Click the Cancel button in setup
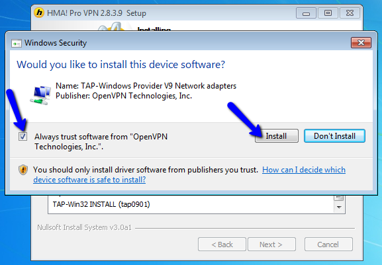The width and height of the screenshot is (382, 265). coord(328,245)
